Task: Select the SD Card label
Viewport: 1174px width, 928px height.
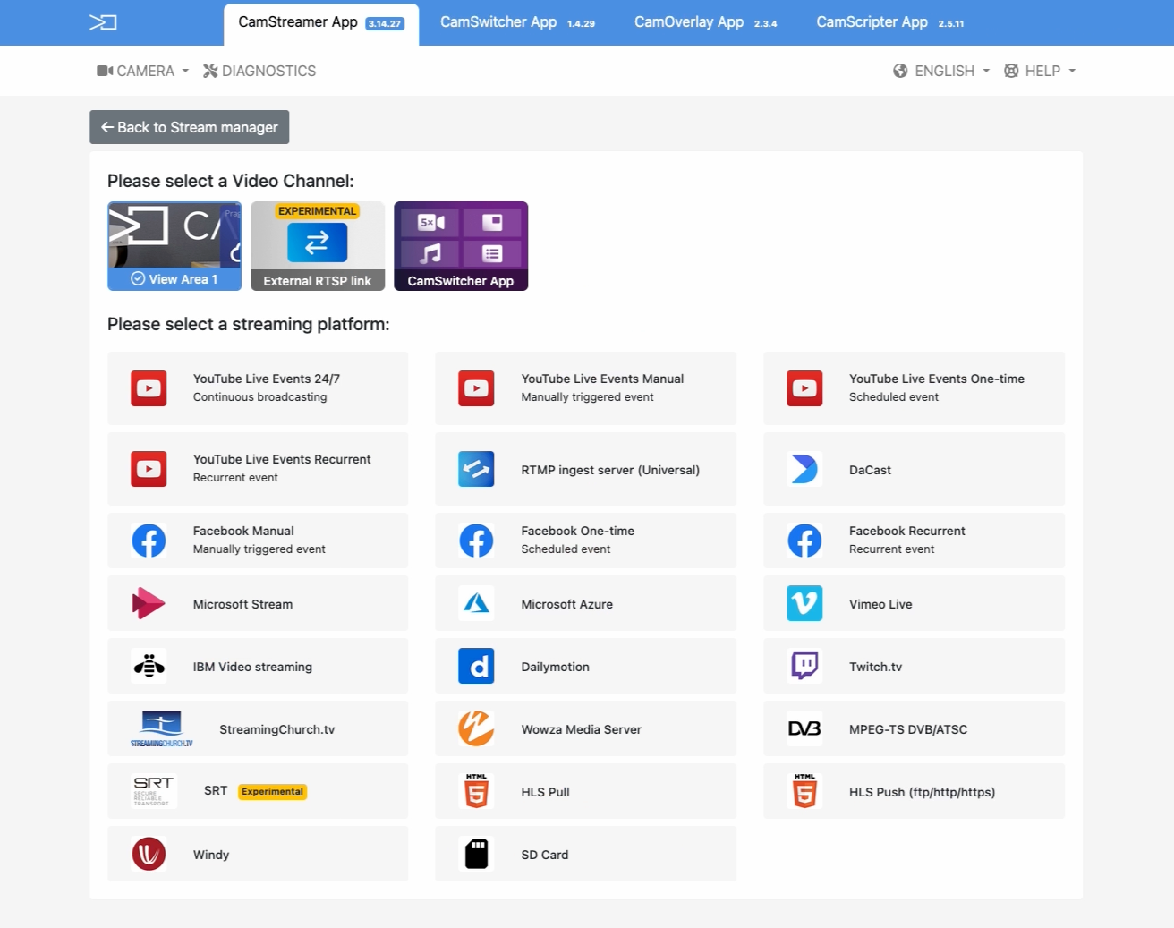Action: pyautogui.click(x=545, y=855)
